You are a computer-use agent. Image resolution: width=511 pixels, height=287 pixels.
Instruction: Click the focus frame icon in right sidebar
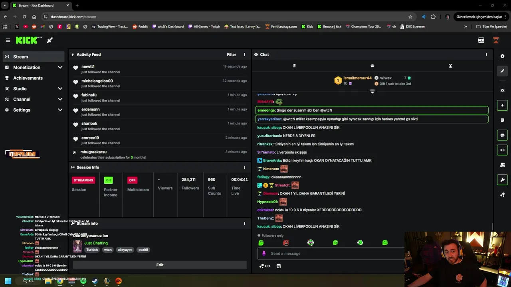(502, 90)
